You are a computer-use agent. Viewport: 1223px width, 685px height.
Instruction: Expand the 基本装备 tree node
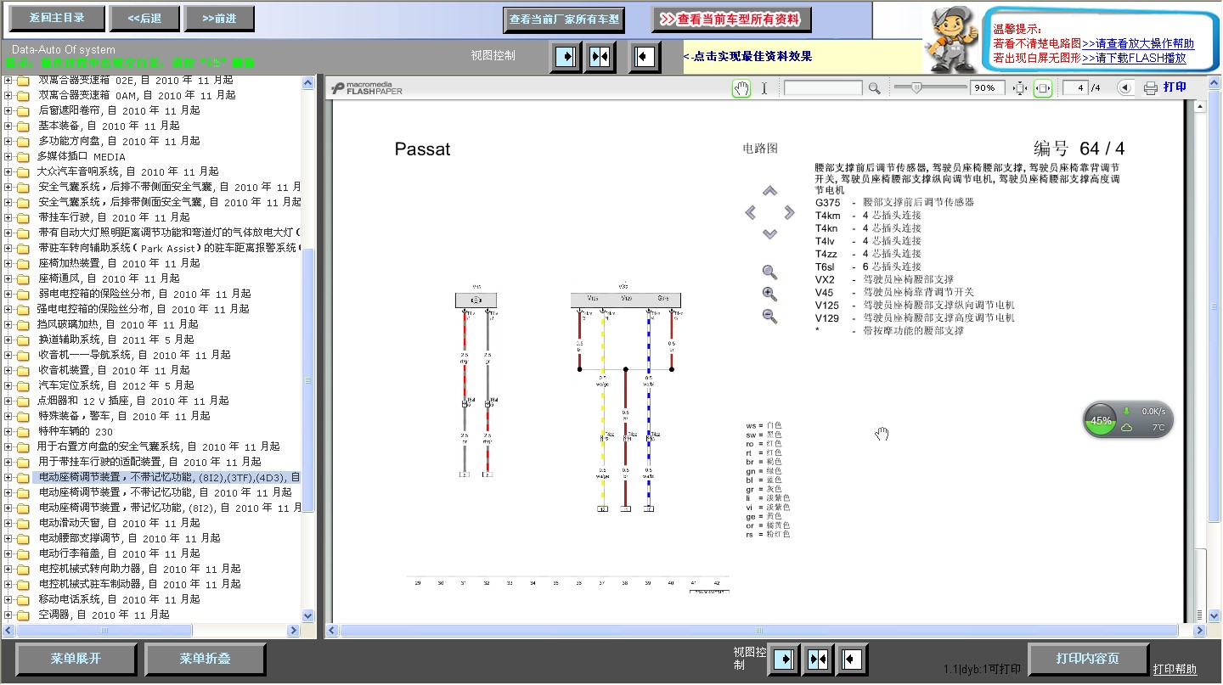click(8, 126)
